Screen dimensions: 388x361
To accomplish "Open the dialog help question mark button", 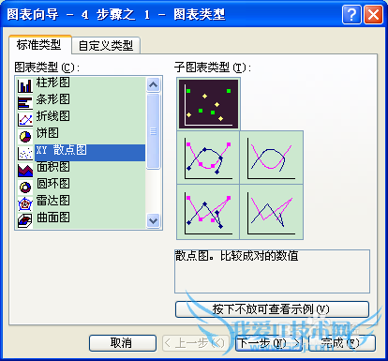I will pyautogui.click(x=351, y=14).
